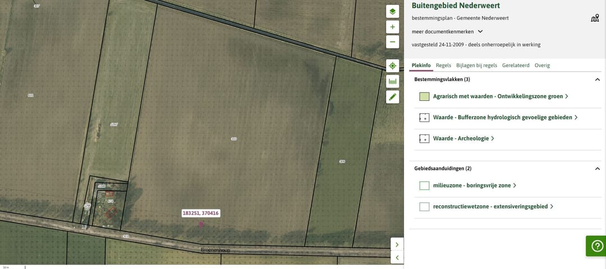Toggle the milieuzone boringsvrije zone box
This screenshot has width=606, height=269.
(424, 185)
